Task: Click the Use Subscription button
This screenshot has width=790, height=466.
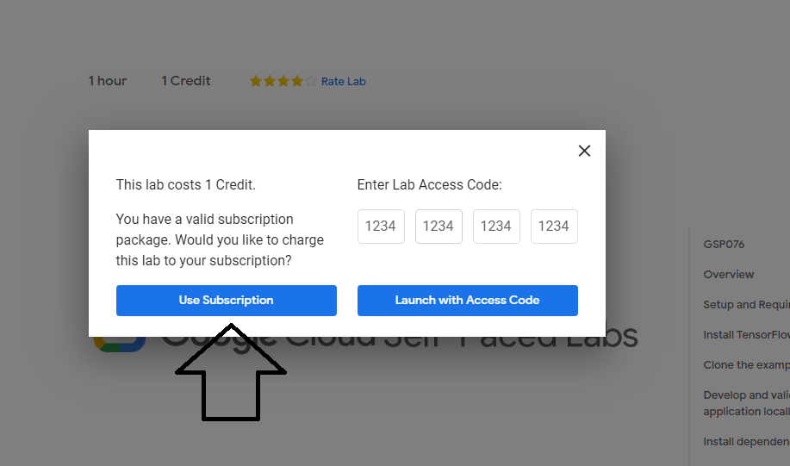Action: click(227, 301)
